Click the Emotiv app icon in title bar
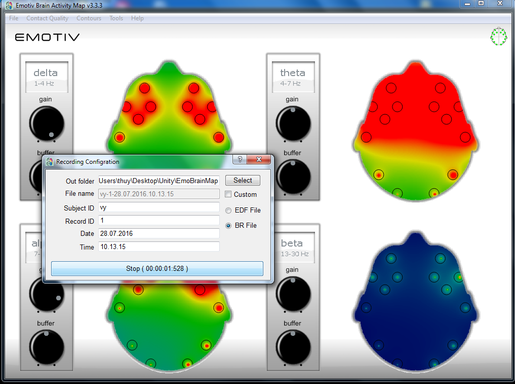Screen dimensions: 515x384 (x=6, y=5)
